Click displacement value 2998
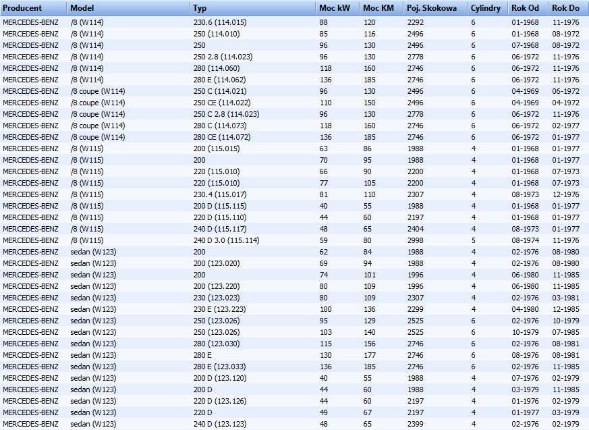The image size is (589, 430). [x=415, y=240]
